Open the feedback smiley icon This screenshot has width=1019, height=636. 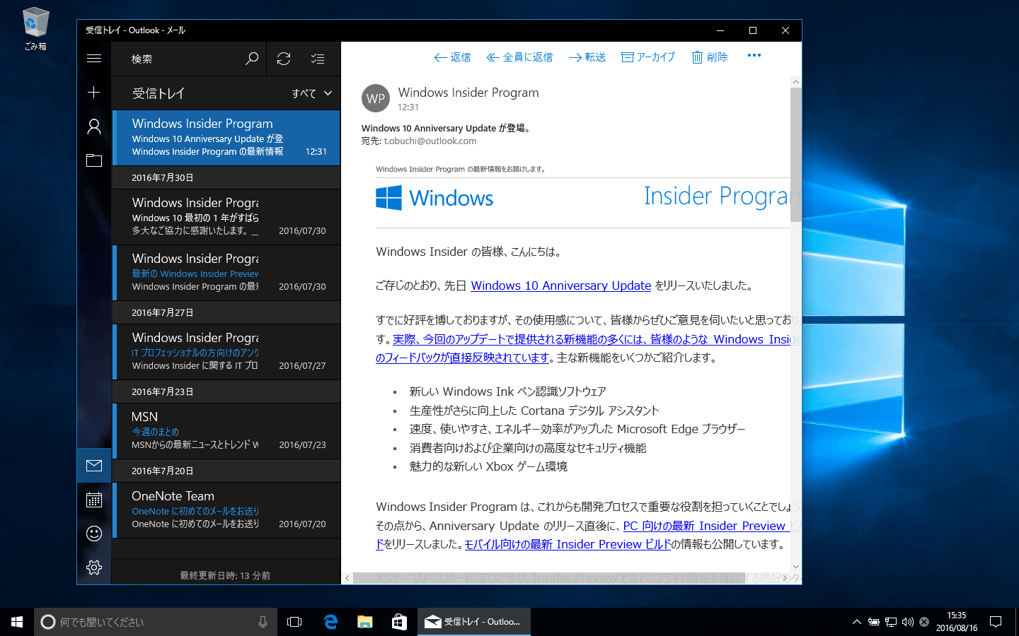pyautogui.click(x=94, y=534)
